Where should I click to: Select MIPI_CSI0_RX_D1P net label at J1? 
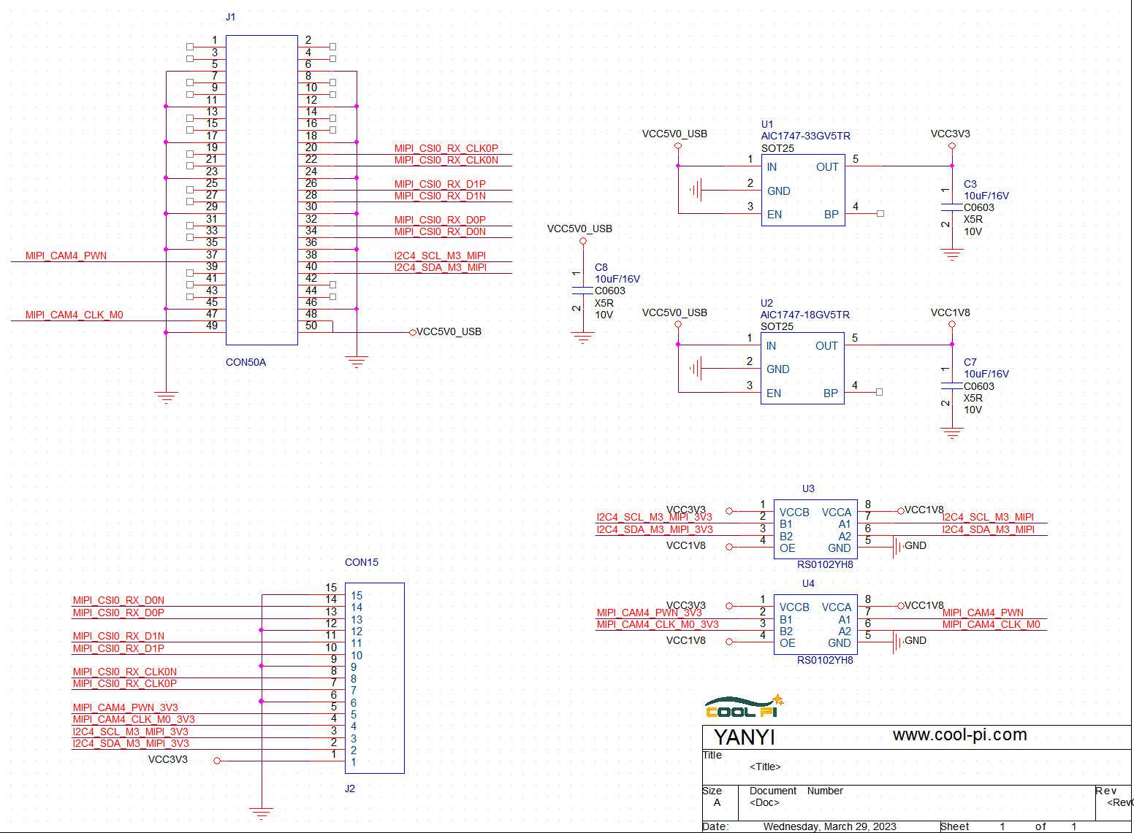click(x=440, y=184)
